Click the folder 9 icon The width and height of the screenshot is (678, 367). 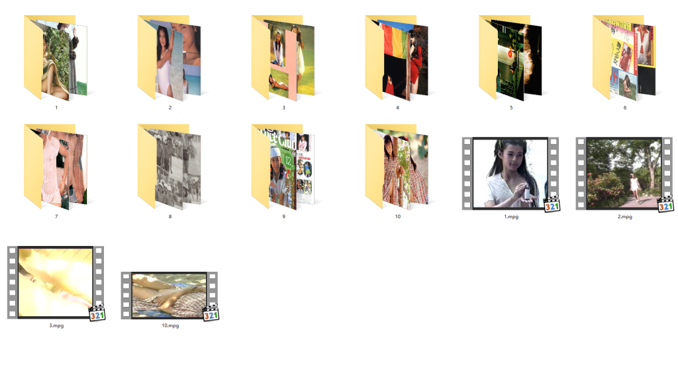pyautogui.click(x=284, y=167)
